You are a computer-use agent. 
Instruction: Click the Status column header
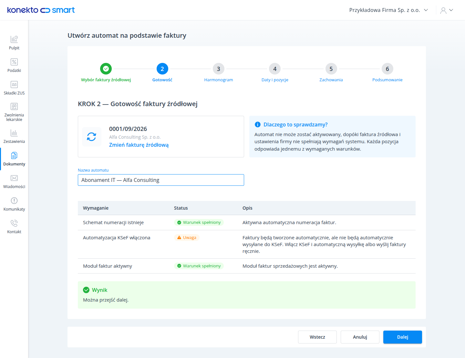pos(181,208)
